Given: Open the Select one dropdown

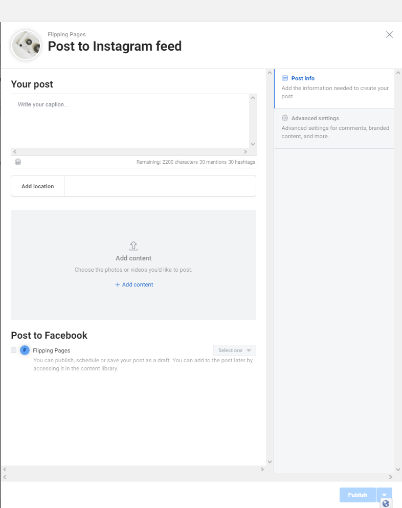Looking at the screenshot, I should pos(234,350).
